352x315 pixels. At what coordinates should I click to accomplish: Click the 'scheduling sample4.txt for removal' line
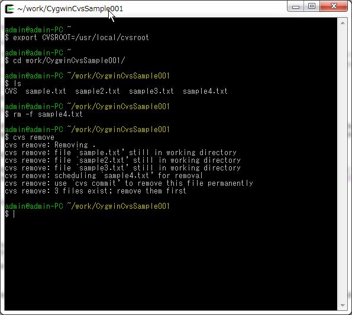(104, 176)
